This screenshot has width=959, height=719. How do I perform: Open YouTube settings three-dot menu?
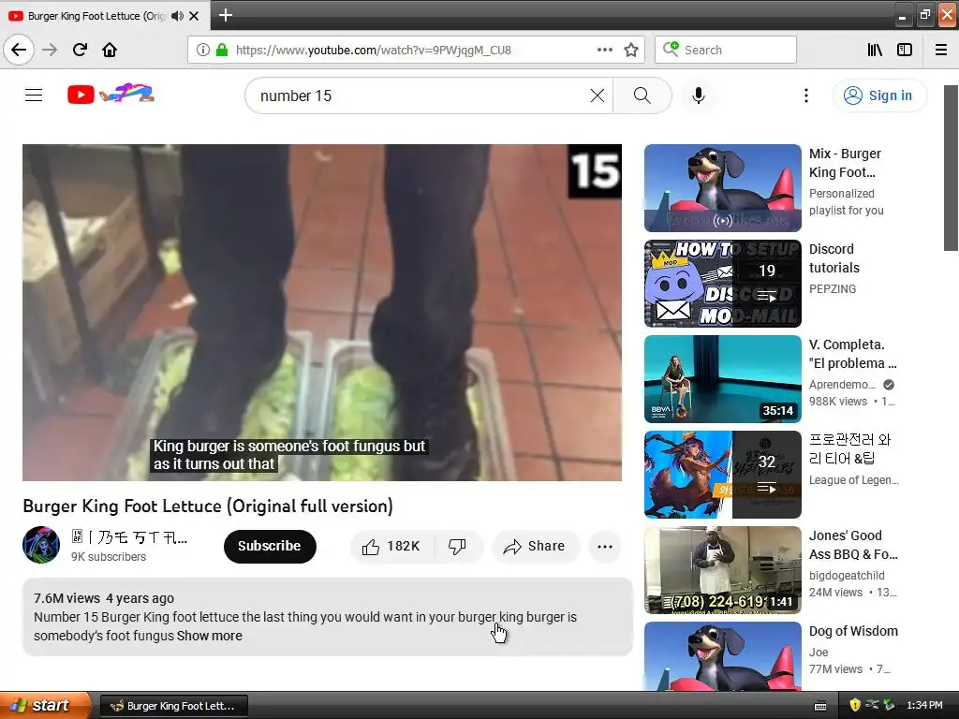click(806, 95)
